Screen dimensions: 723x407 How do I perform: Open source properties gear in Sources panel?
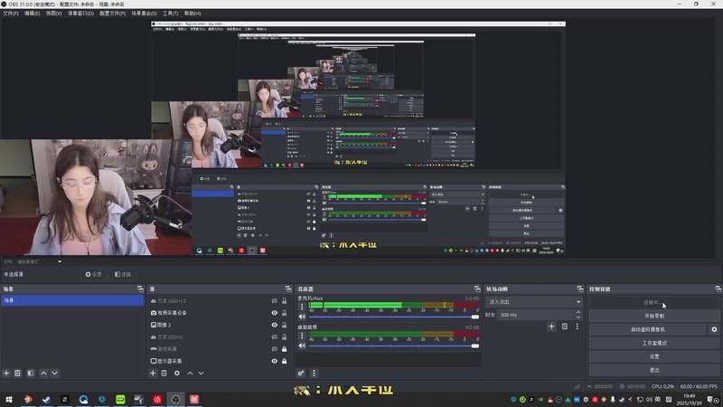coord(177,373)
